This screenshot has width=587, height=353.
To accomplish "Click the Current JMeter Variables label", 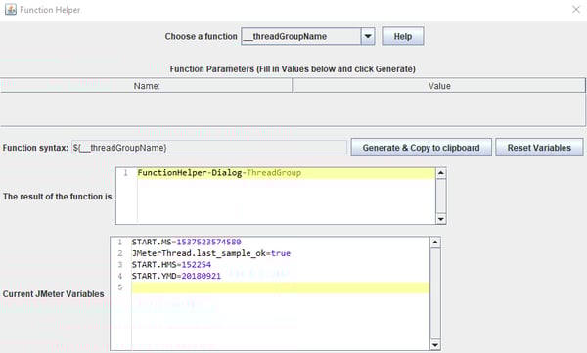I will pyautogui.click(x=54, y=294).
